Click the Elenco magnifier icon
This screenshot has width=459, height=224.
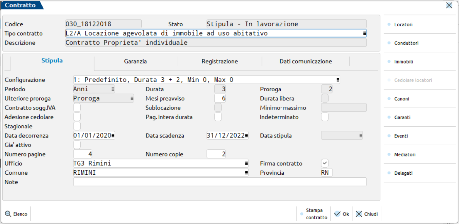pos(8,214)
